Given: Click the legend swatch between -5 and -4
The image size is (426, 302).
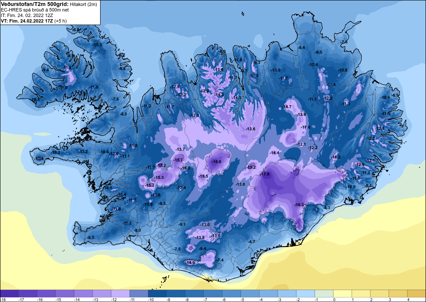Looking at the screenshot, I should (x=250, y=293).
